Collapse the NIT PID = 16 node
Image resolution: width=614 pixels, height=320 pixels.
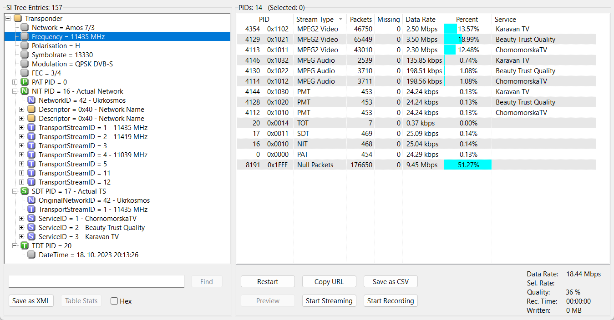coord(15,91)
